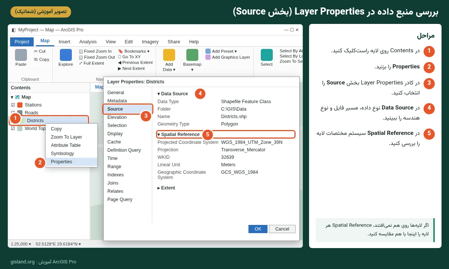449x269 pixels.
Task: Toggle visibility of World Topo layer
Action: 13,129
